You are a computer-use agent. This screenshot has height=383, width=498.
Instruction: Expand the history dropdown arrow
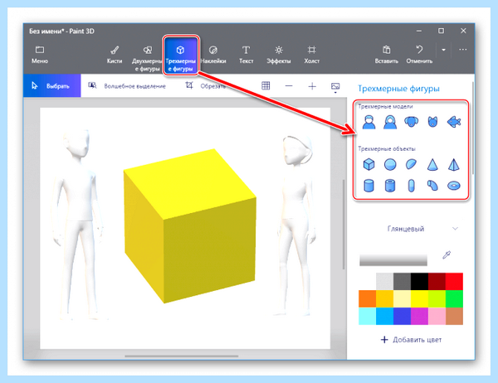(x=443, y=50)
